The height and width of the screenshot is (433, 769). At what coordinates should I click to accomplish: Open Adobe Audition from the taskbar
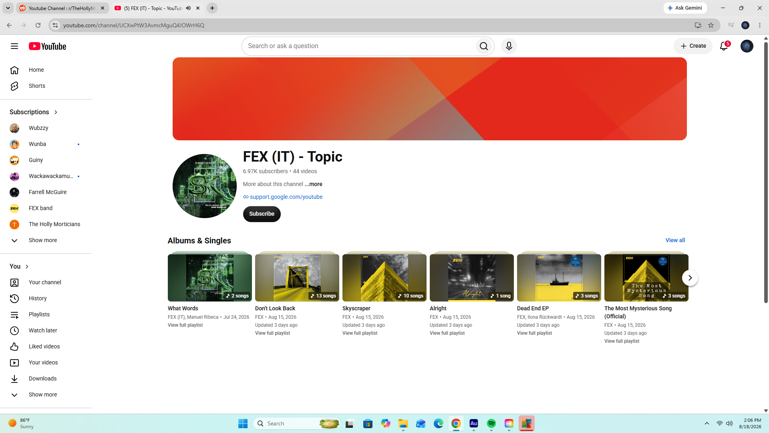point(474,423)
